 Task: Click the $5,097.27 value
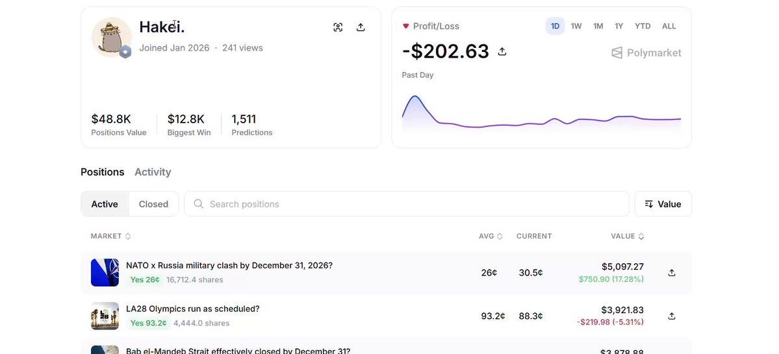(622, 266)
